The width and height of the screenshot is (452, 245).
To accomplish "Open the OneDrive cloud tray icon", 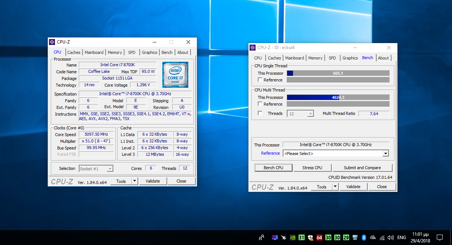I will [x=373, y=237].
